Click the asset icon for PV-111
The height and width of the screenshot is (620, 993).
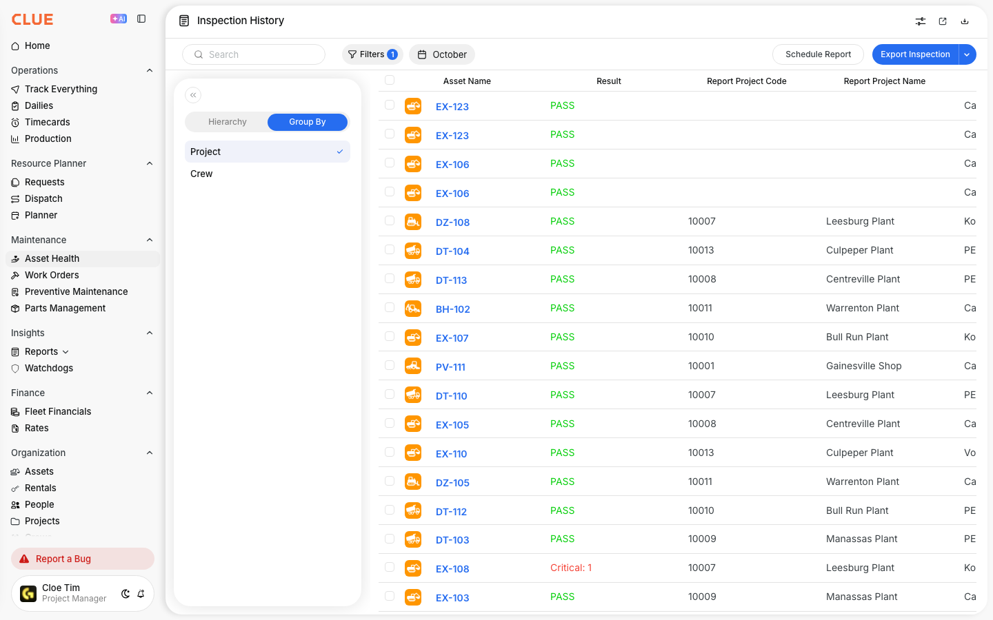[413, 366]
